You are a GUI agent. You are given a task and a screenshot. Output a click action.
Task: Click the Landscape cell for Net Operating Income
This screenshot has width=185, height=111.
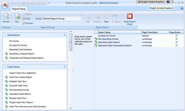click(x=155, y=39)
